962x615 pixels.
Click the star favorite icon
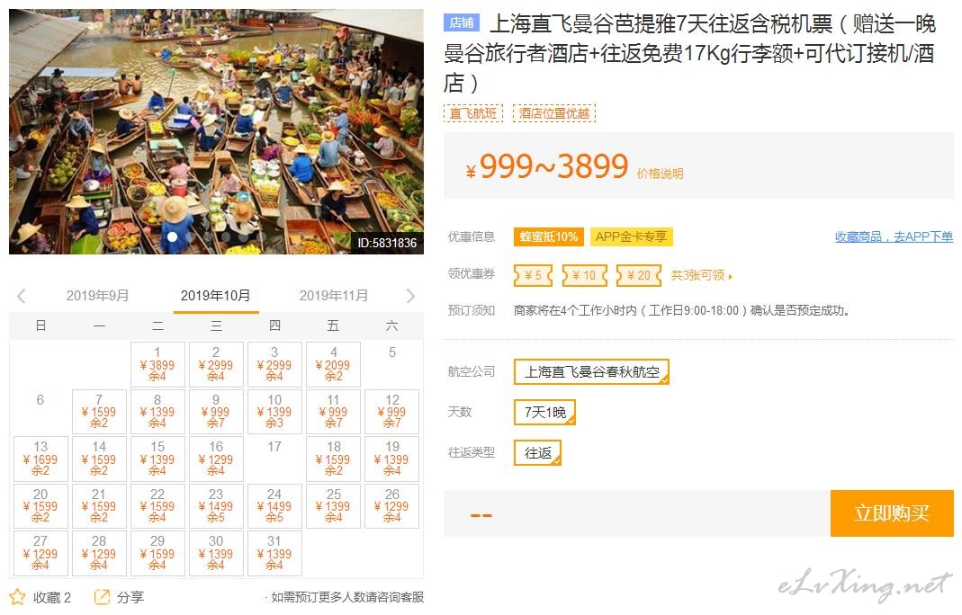pos(17,597)
